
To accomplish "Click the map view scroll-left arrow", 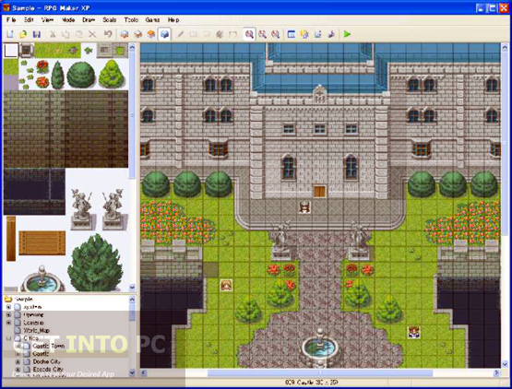I will point(144,372).
